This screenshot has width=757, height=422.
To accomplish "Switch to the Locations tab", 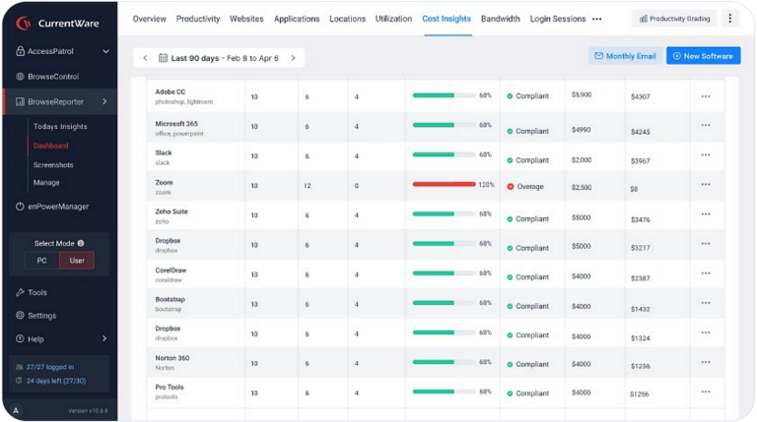I will [x=348, y=19].
